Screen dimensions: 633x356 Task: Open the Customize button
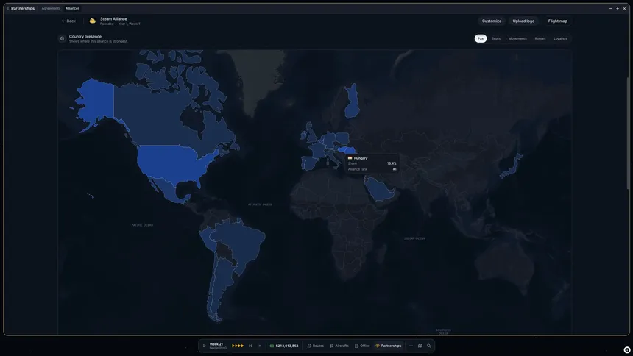click(x=491, y=21)
